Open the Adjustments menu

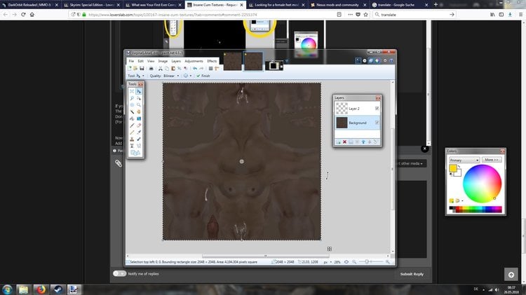point(194,61)
